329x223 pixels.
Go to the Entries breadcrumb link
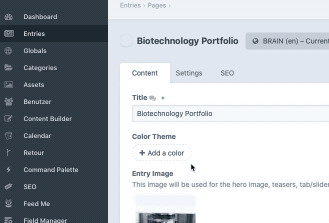[130, 5]
